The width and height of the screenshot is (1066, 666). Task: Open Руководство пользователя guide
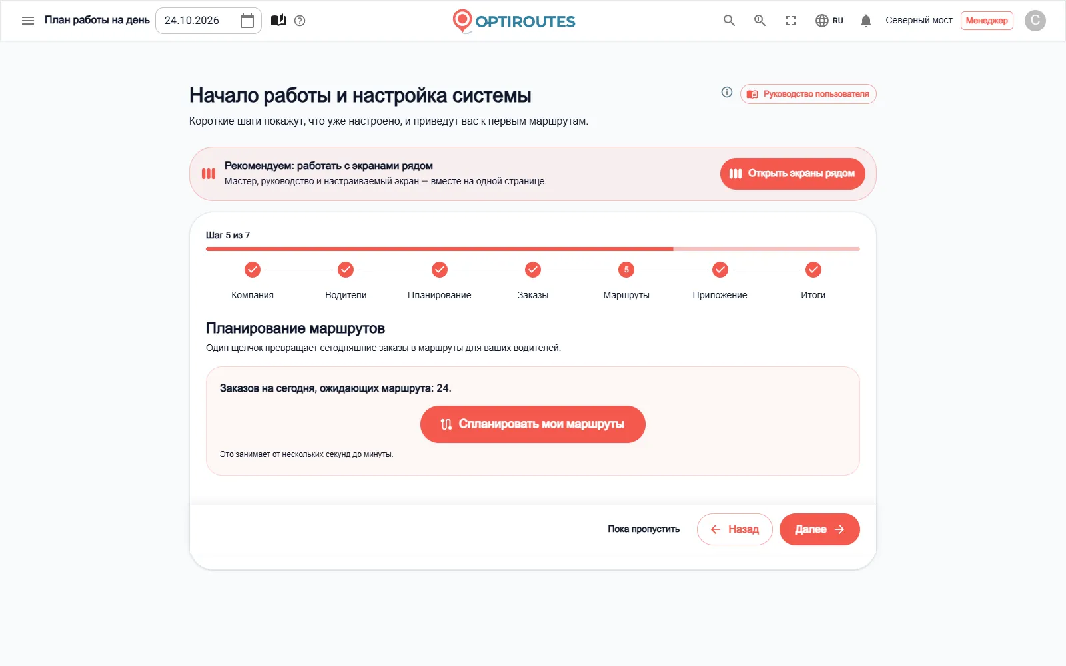pos(808,94)
